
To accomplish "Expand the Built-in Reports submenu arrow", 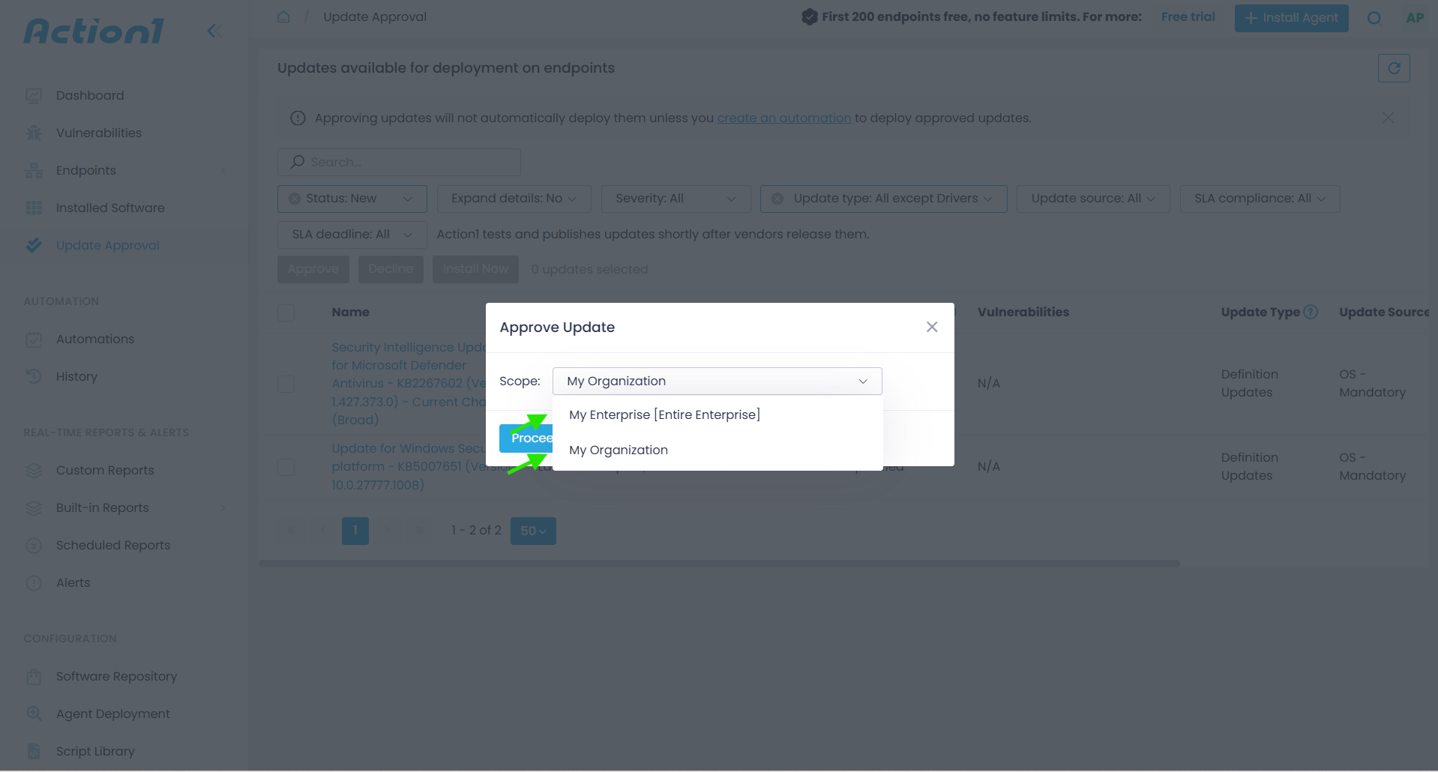I will 223,508.
